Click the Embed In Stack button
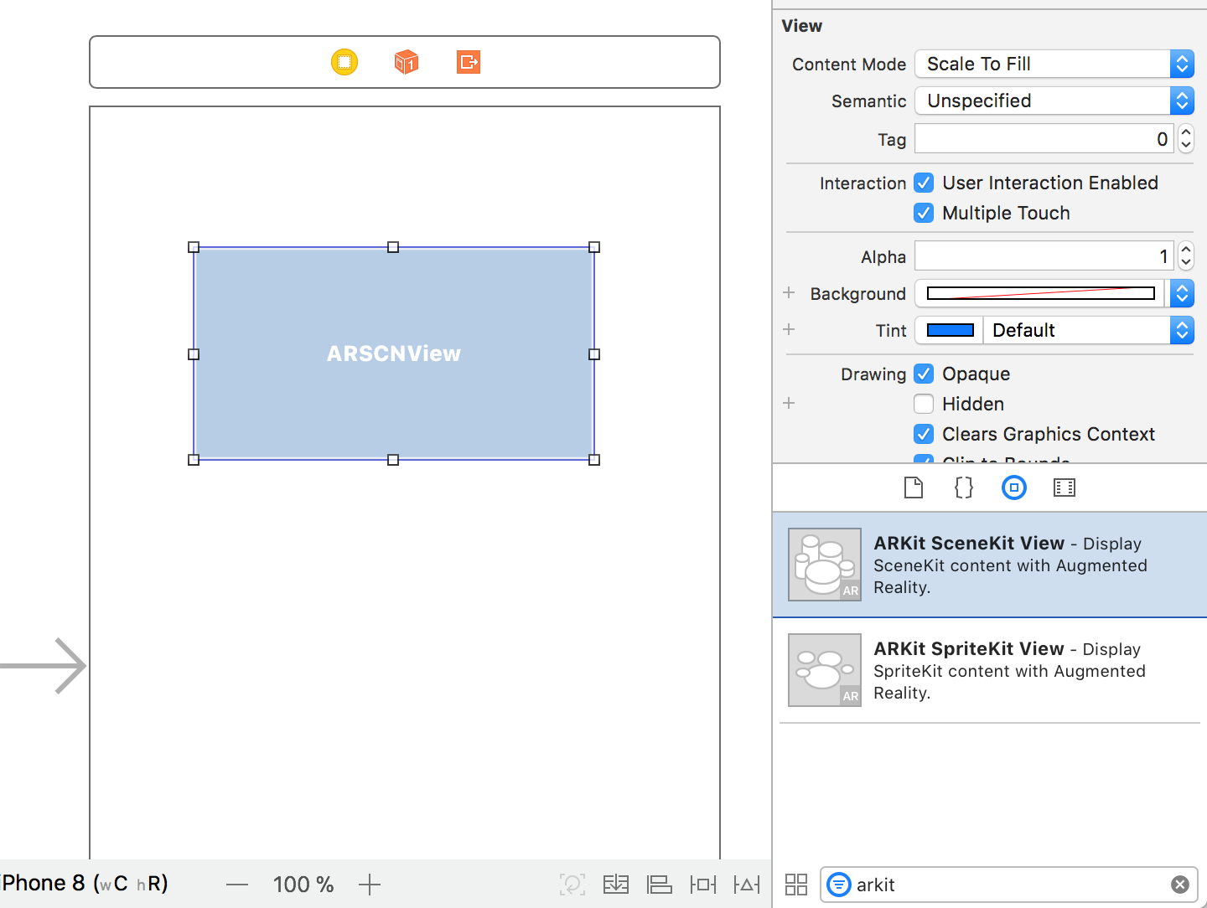The image size is (1207, 908). 616,885
